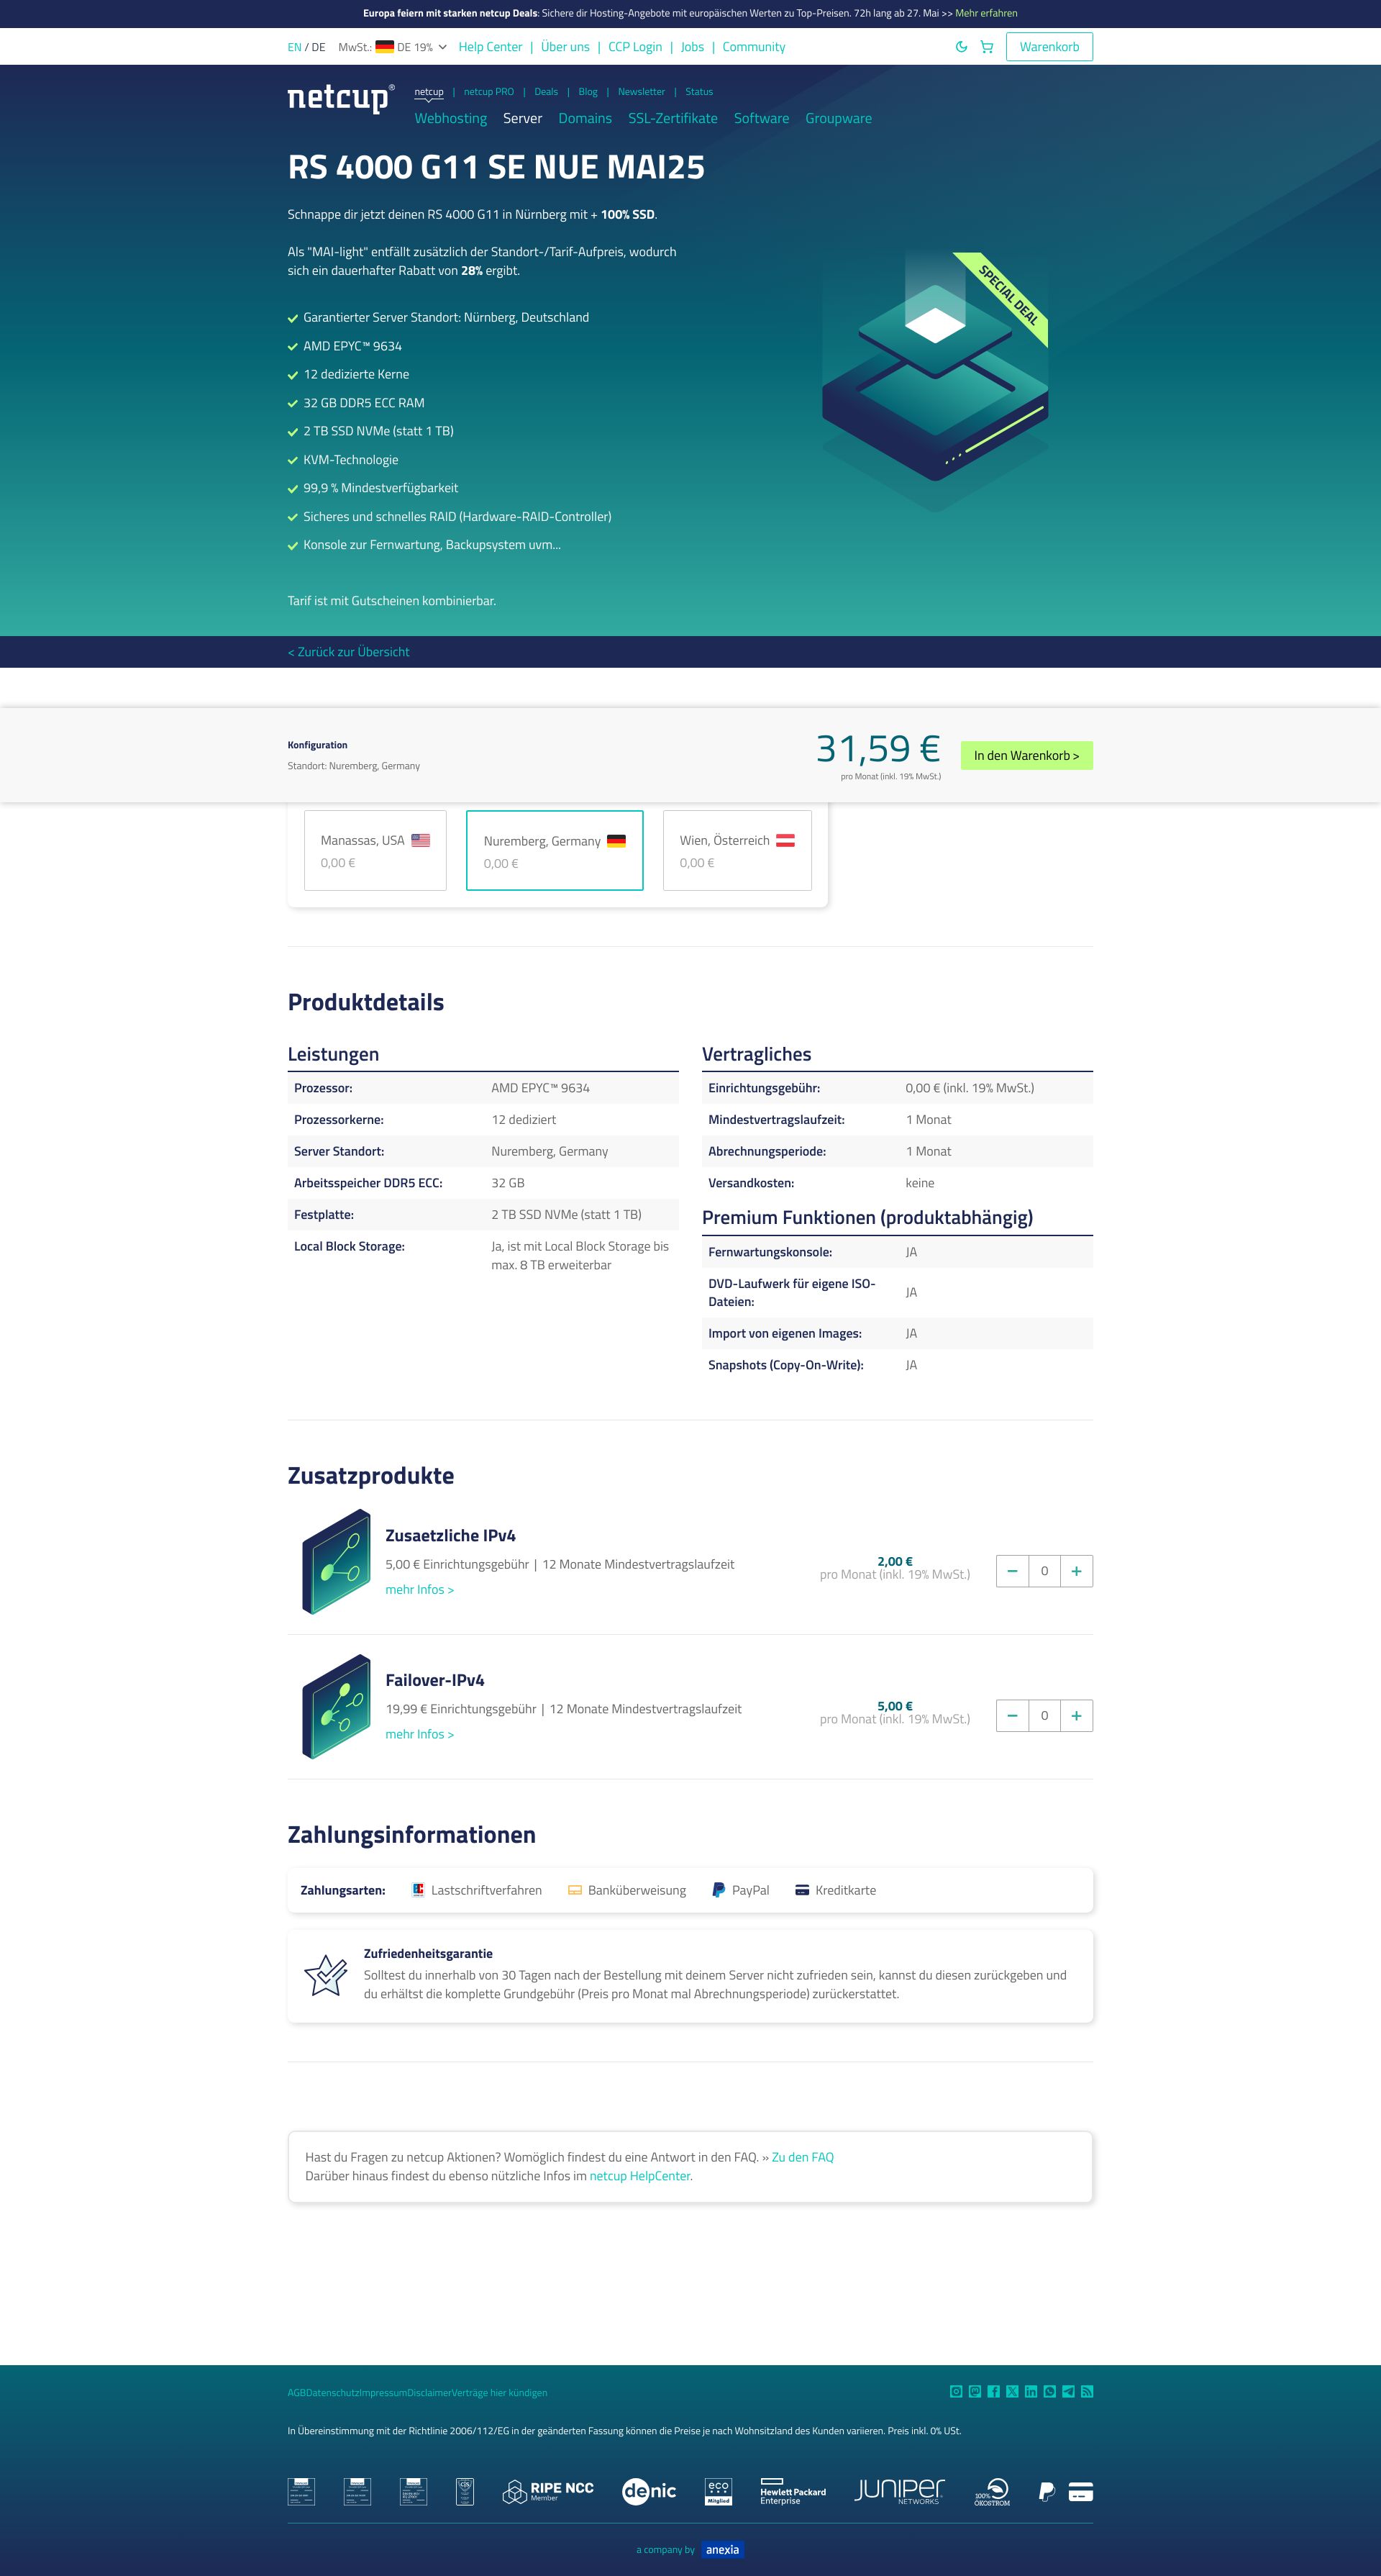Click Mehr erfahren in the top banner
This screenshot has height=2576, width=1381.
(x=985, y=13)
